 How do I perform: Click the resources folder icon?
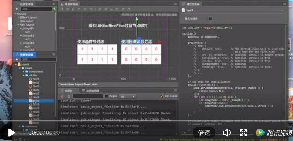click(23, 126)
